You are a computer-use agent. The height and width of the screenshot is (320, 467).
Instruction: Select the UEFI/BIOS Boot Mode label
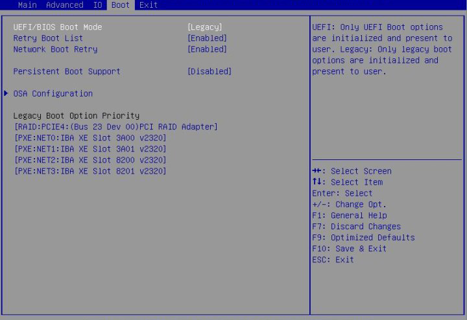58,27
